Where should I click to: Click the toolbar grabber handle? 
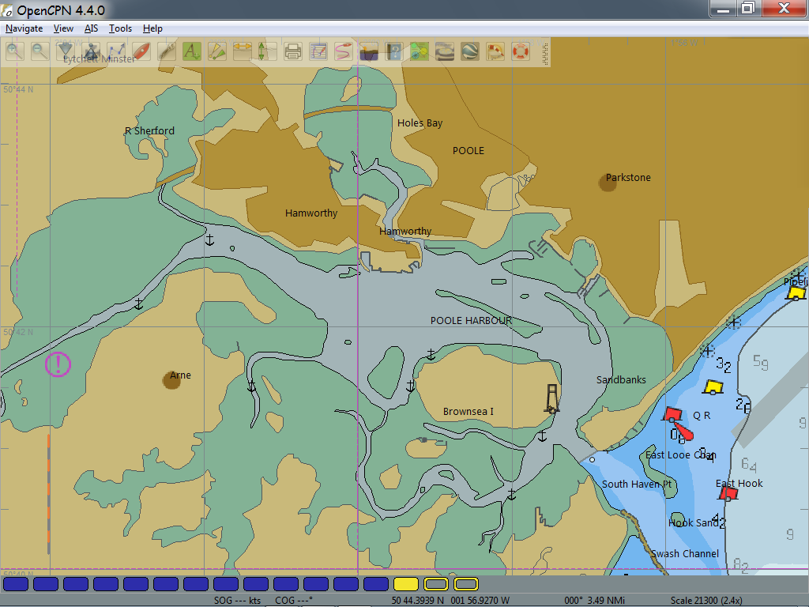coord(544,52)
